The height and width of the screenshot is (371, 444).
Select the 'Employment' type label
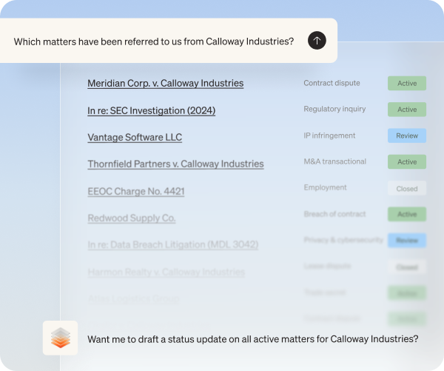[x=325, y=187]
